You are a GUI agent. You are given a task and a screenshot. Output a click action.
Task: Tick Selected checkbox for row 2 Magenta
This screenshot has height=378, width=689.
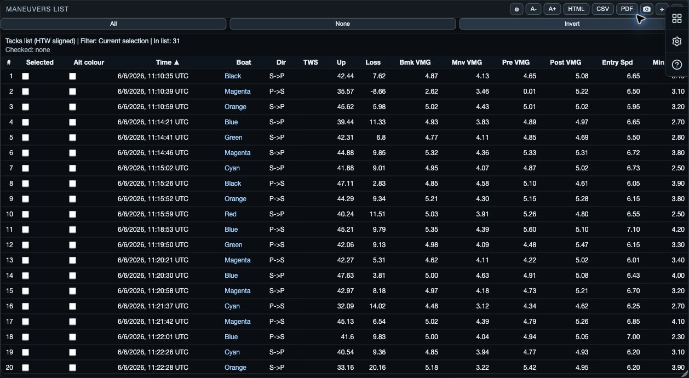click(25, 91)
